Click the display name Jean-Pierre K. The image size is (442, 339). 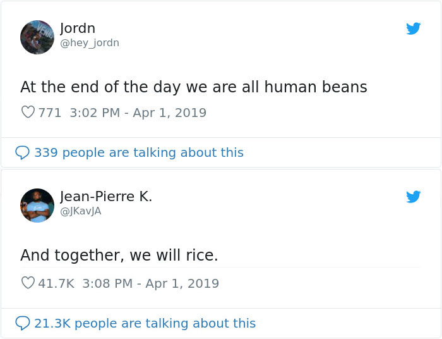click(106, 197)
